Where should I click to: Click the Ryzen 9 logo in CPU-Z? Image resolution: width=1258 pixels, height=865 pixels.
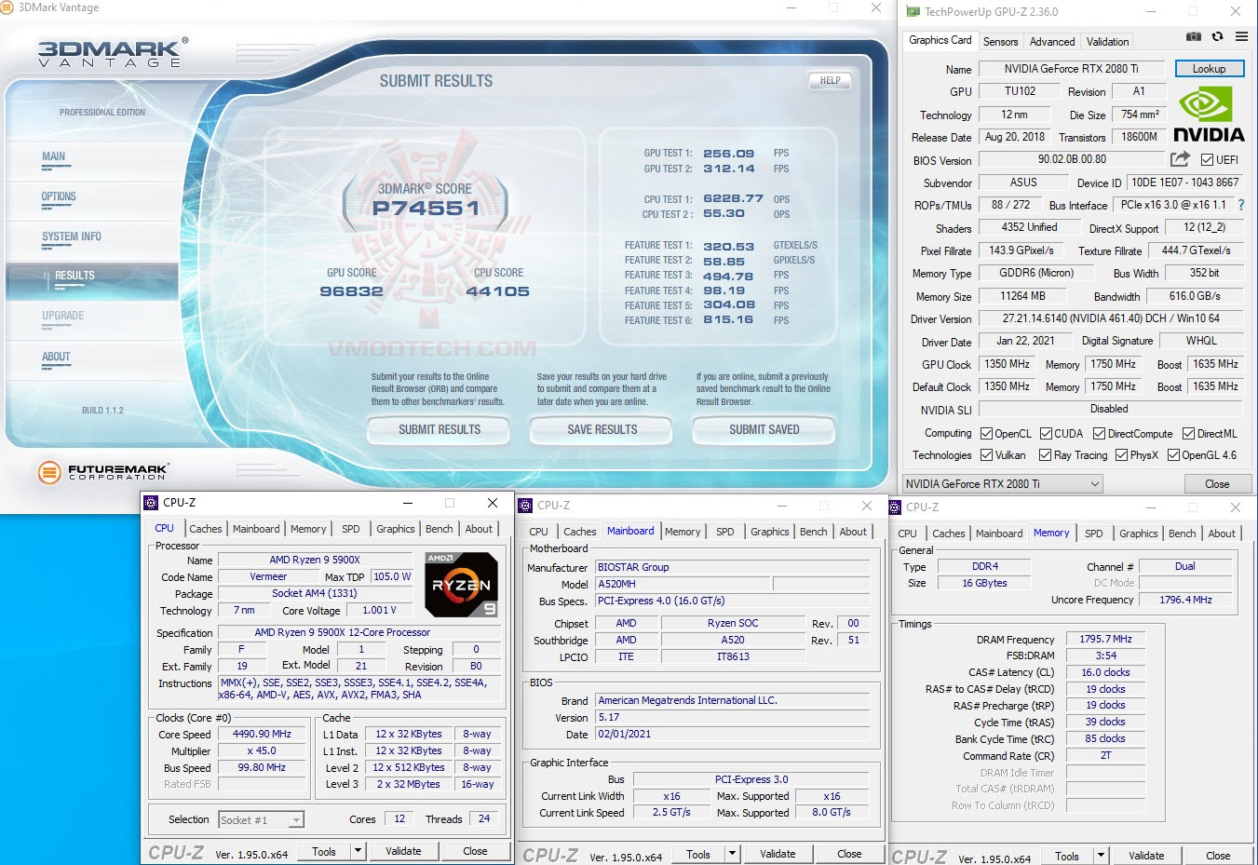click(x=461, y=585)
